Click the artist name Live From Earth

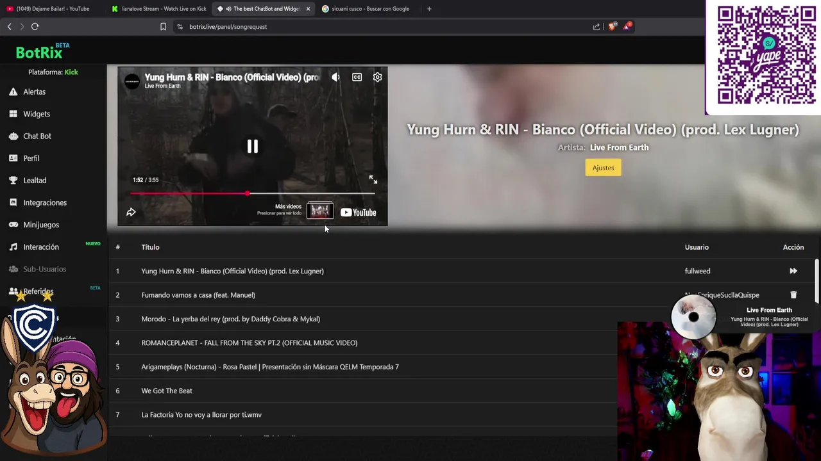[619, 147]
